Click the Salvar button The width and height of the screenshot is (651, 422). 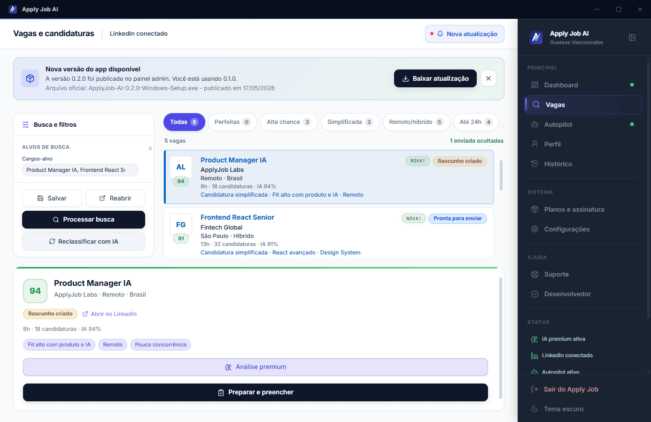pos(52,198)
